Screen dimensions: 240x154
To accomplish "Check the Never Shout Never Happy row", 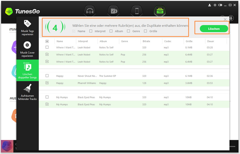I will [x=47, y=76].
